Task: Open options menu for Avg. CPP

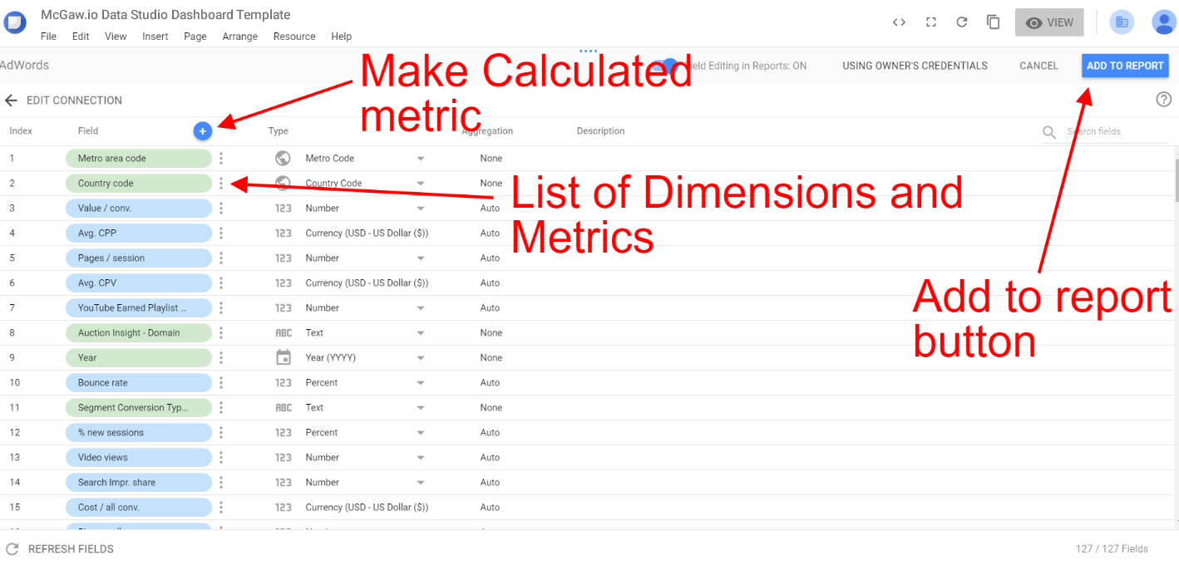Action: click(x=221, y=233)
